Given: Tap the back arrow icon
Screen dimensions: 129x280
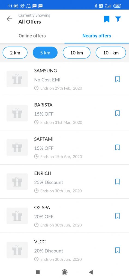Looking at the screenshot, I should (9, 19).
